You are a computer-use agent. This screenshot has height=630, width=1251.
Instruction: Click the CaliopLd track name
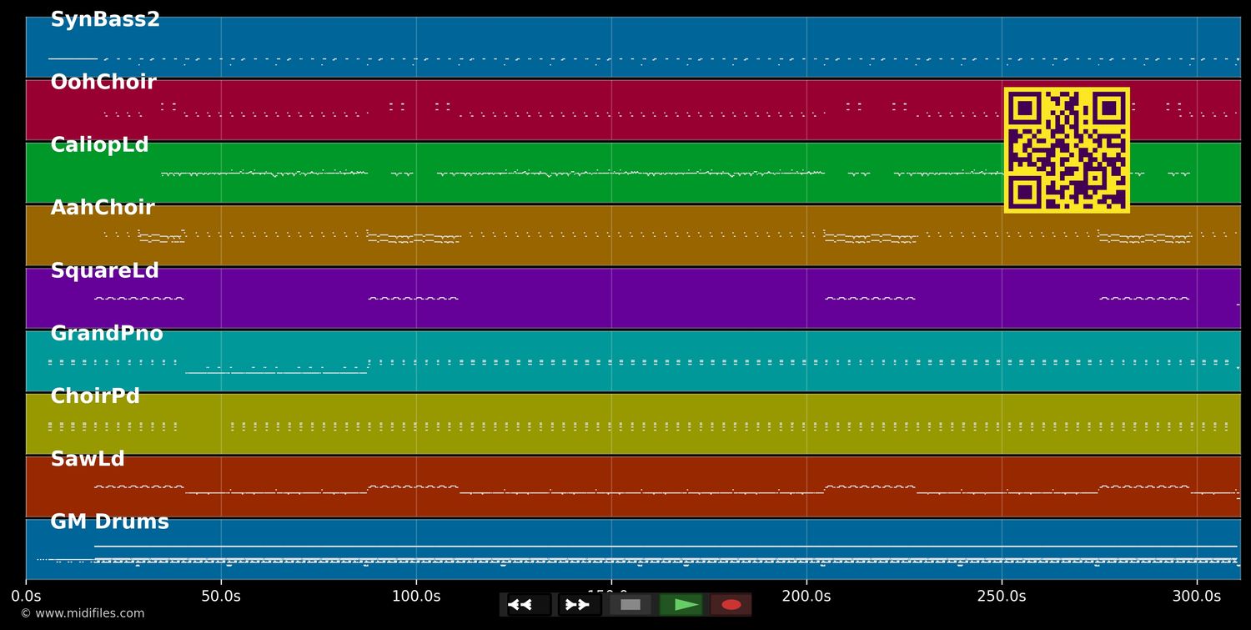click(99, 145)
